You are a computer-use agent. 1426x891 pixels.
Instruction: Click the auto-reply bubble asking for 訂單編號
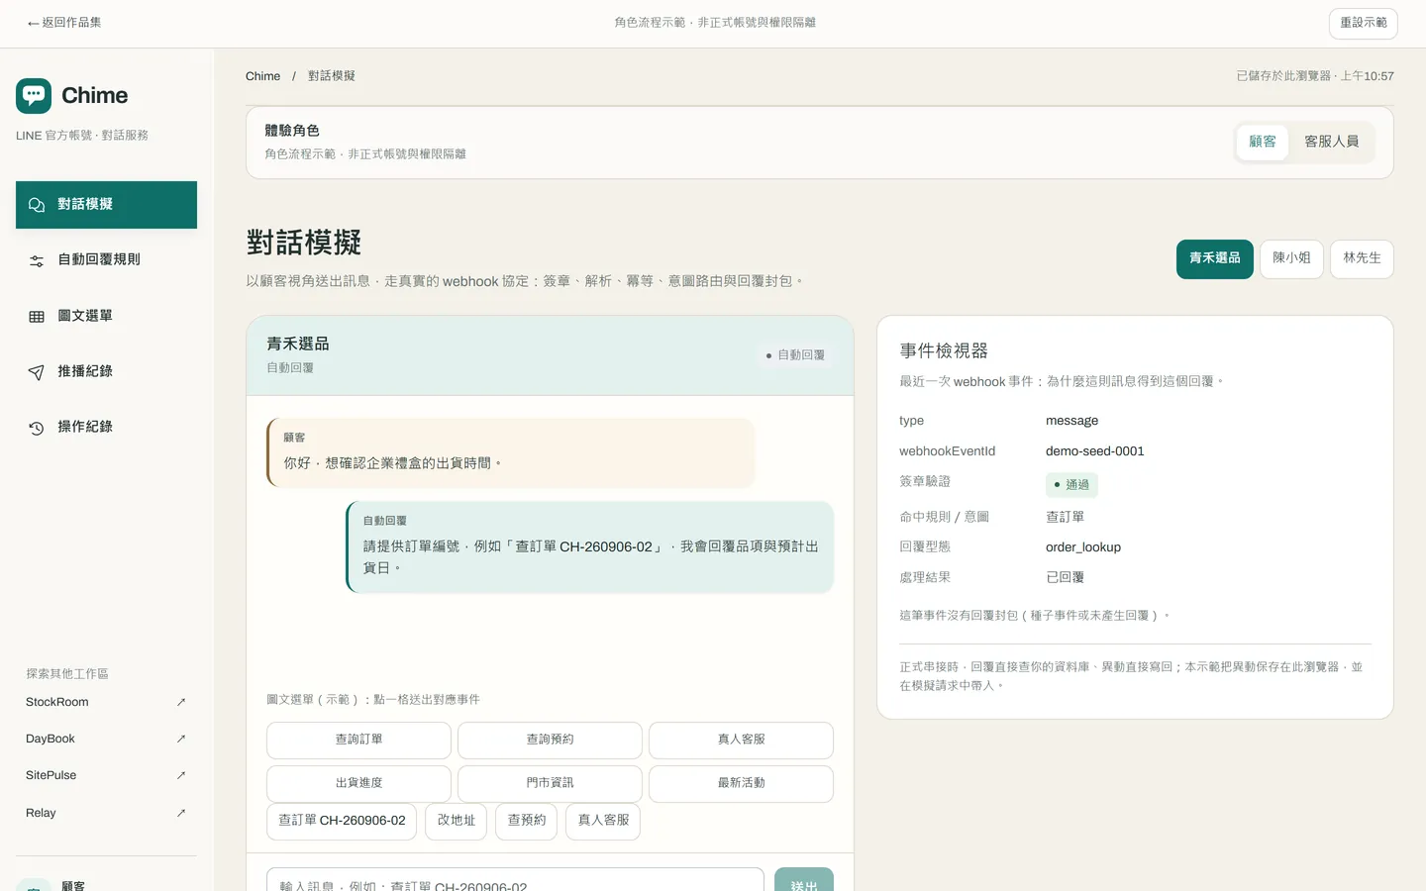coord(589,547)
